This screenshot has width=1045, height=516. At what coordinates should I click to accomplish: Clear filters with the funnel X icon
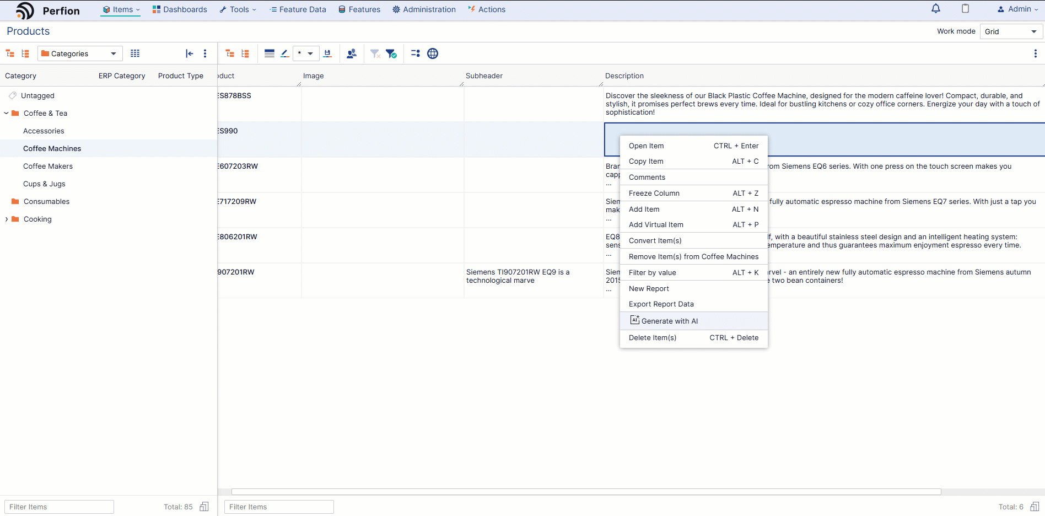click(375, 53)
